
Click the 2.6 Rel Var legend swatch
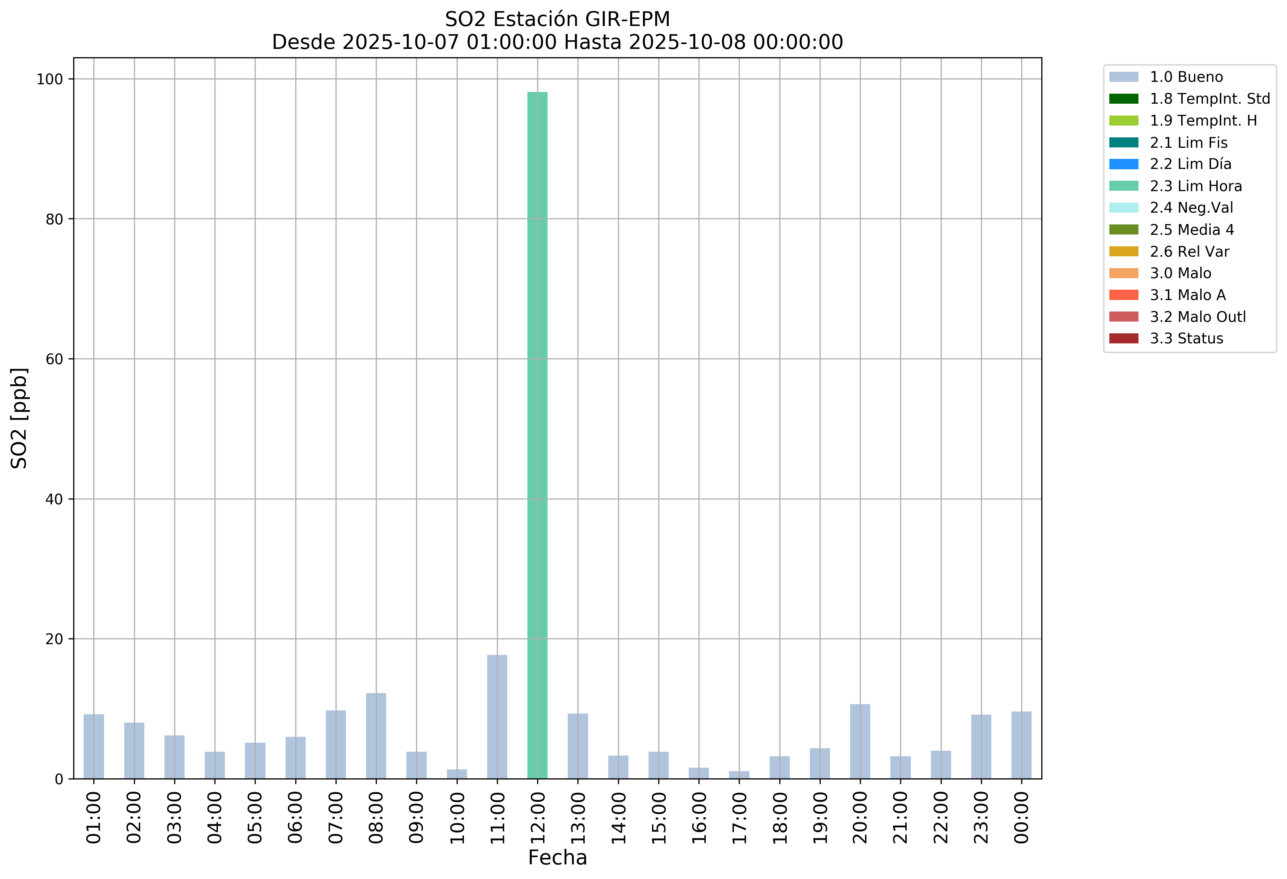point(1124,251)
